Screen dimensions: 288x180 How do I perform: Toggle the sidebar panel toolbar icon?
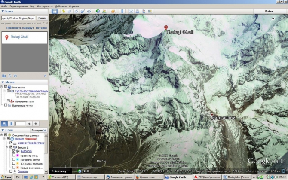coord(55,11)
